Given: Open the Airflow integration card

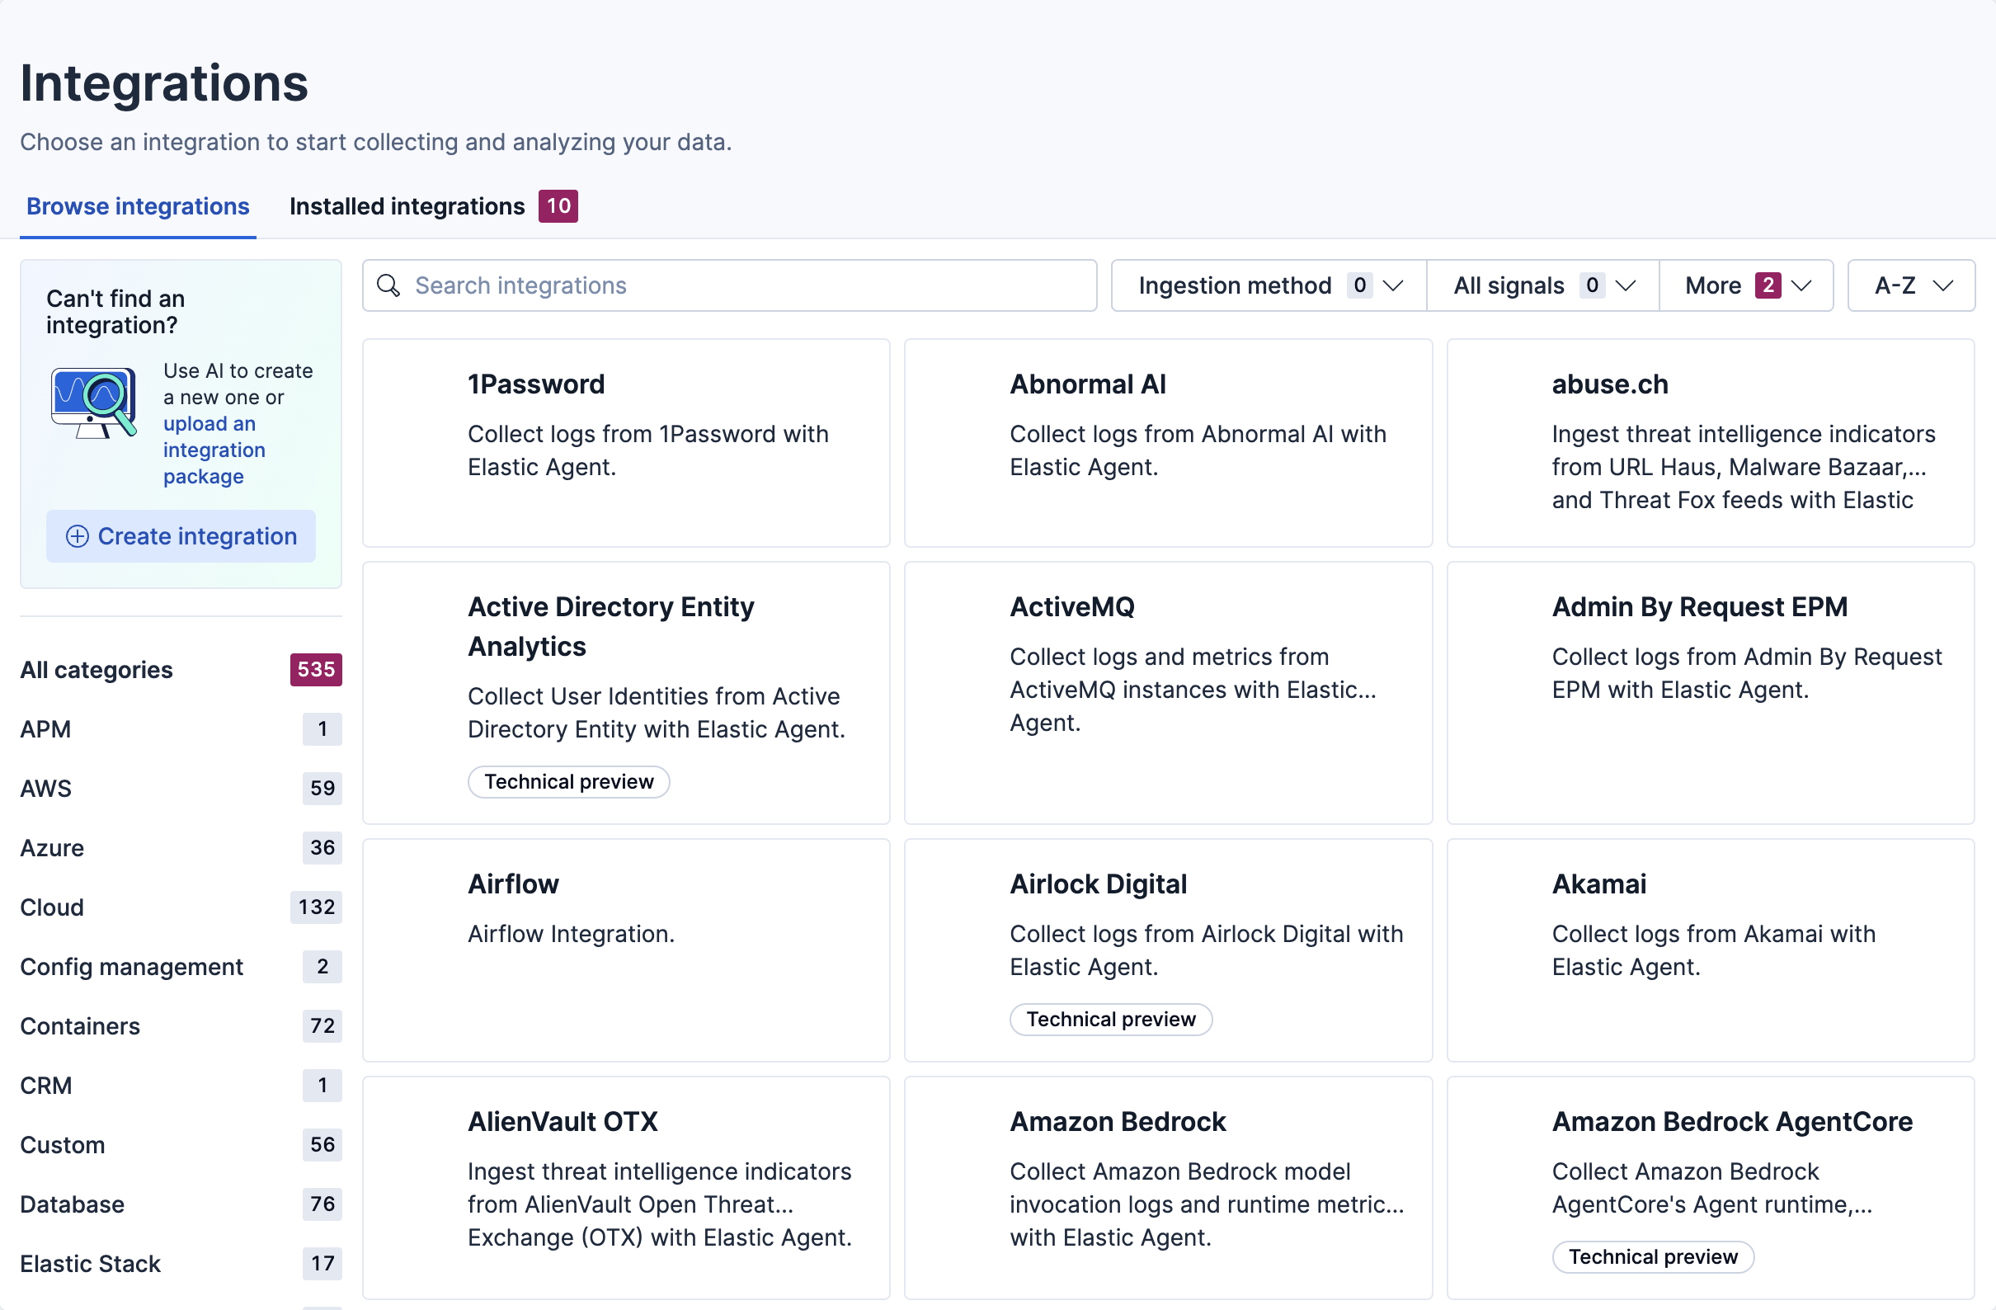Looking at the screenshot, I should [x=627, y=950].
